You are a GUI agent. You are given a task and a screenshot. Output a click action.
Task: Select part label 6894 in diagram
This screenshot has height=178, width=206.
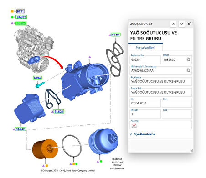[x=37, y=78]
